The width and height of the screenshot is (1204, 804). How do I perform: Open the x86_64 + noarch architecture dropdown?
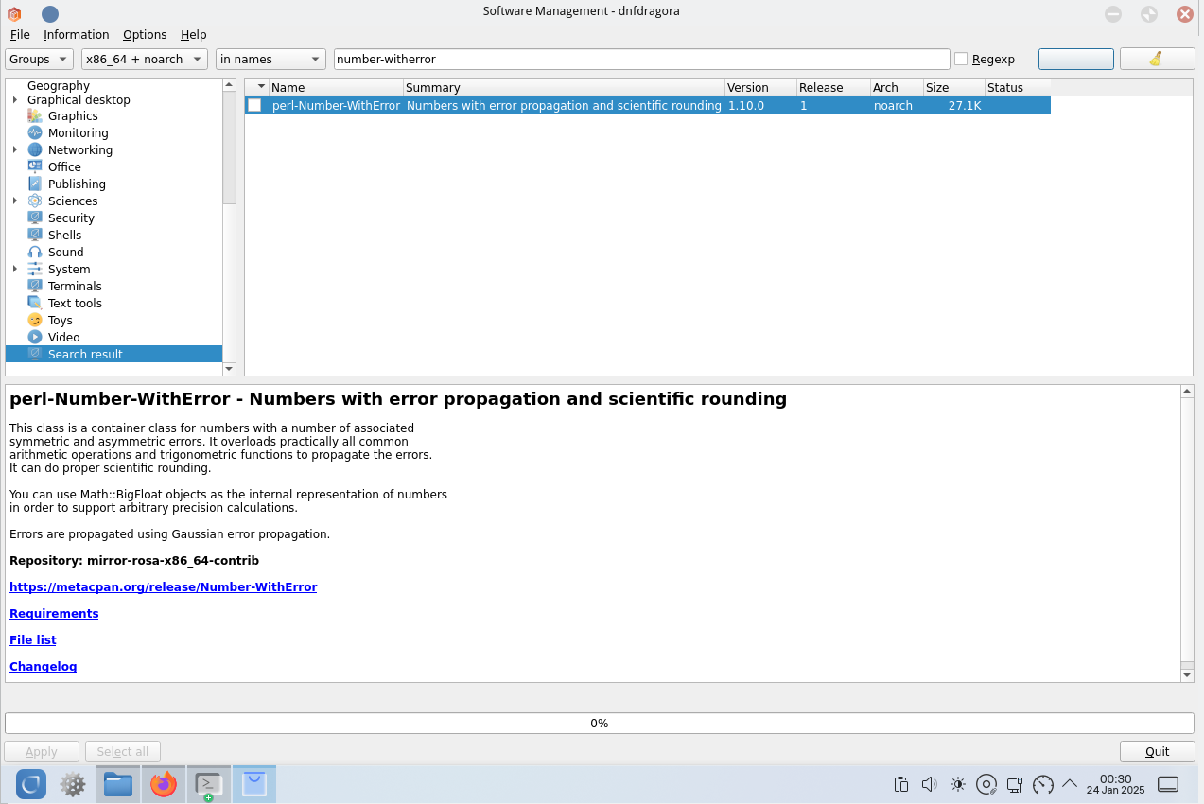(145, 59)
